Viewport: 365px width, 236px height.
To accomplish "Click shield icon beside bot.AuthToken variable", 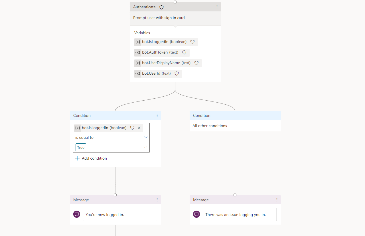I will [184, 52].
